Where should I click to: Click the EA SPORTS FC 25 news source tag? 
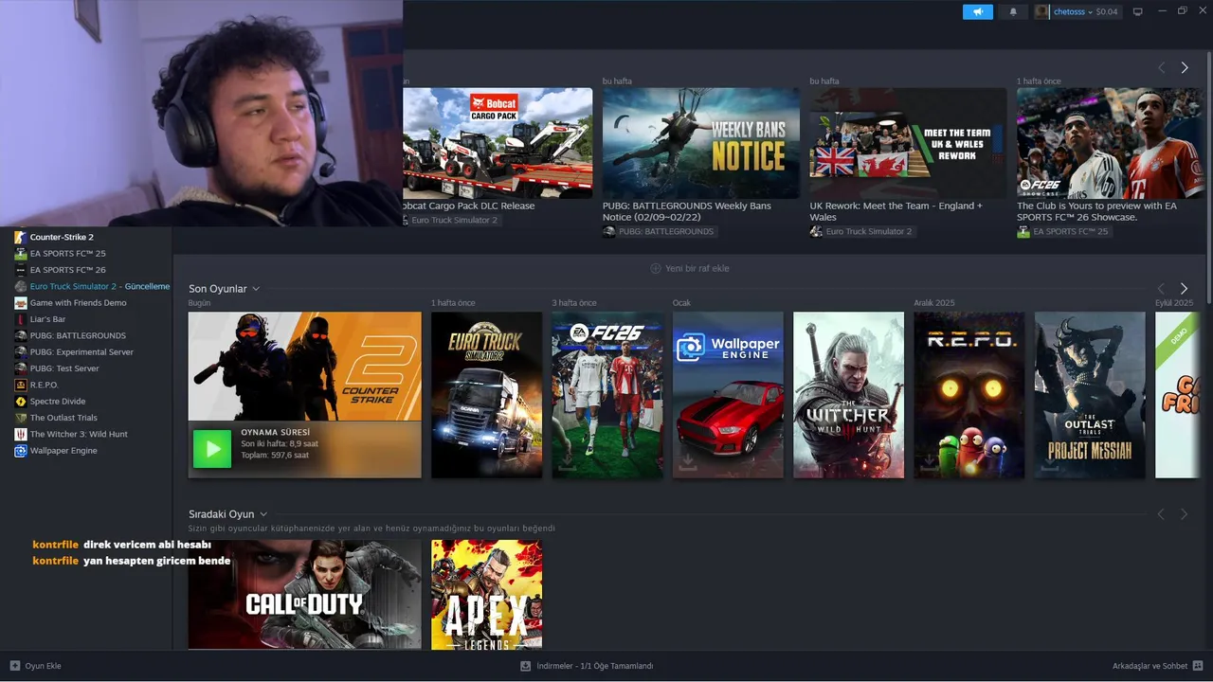(x=1063, y=232)
